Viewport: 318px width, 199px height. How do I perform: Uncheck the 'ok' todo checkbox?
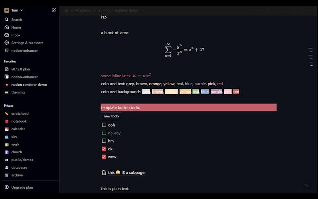pos(104,148)
